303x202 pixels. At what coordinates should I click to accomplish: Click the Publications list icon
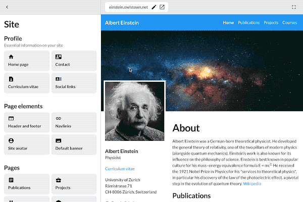point(11,180)
